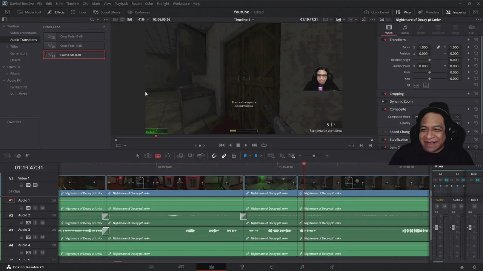Click the Zoom X value field
483x271 pixels.
(x=423, y=47)
